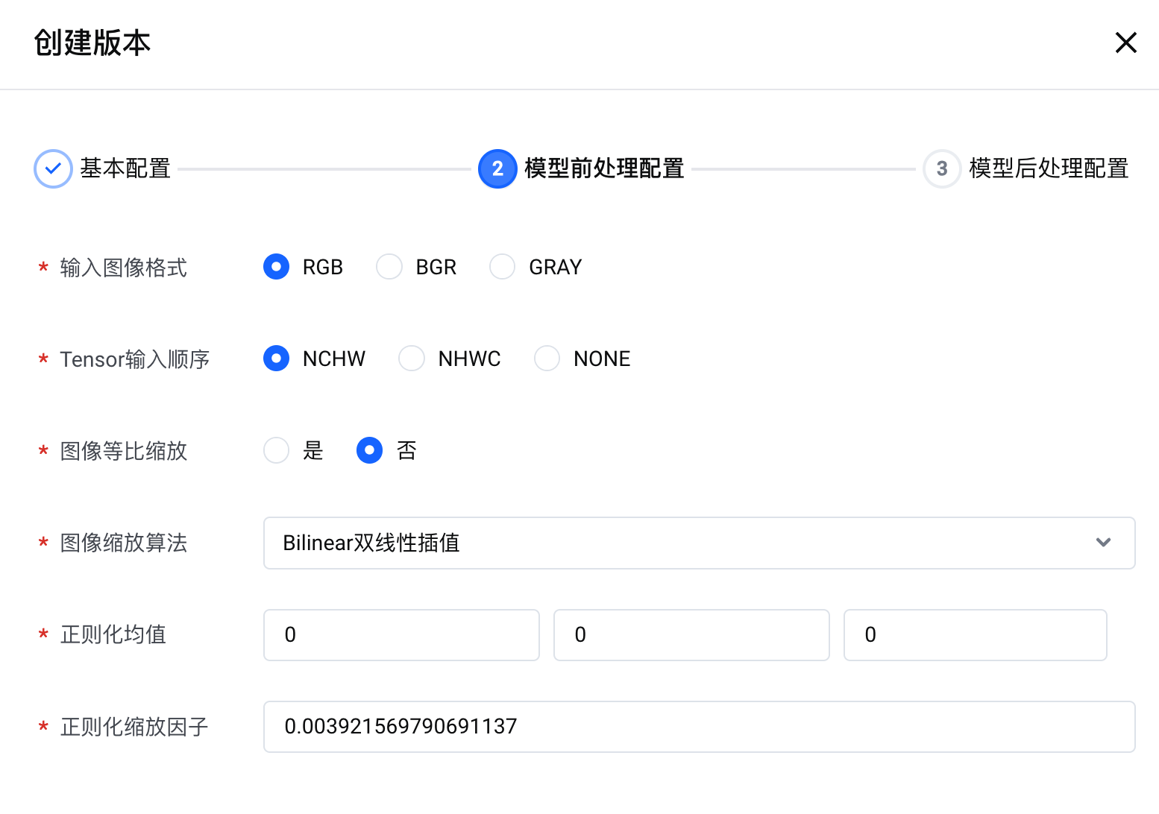Focus second 正则化均值 input field

pos(691,635)
